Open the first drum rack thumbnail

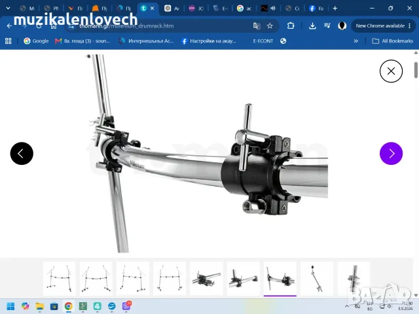(x=60, y=278)
